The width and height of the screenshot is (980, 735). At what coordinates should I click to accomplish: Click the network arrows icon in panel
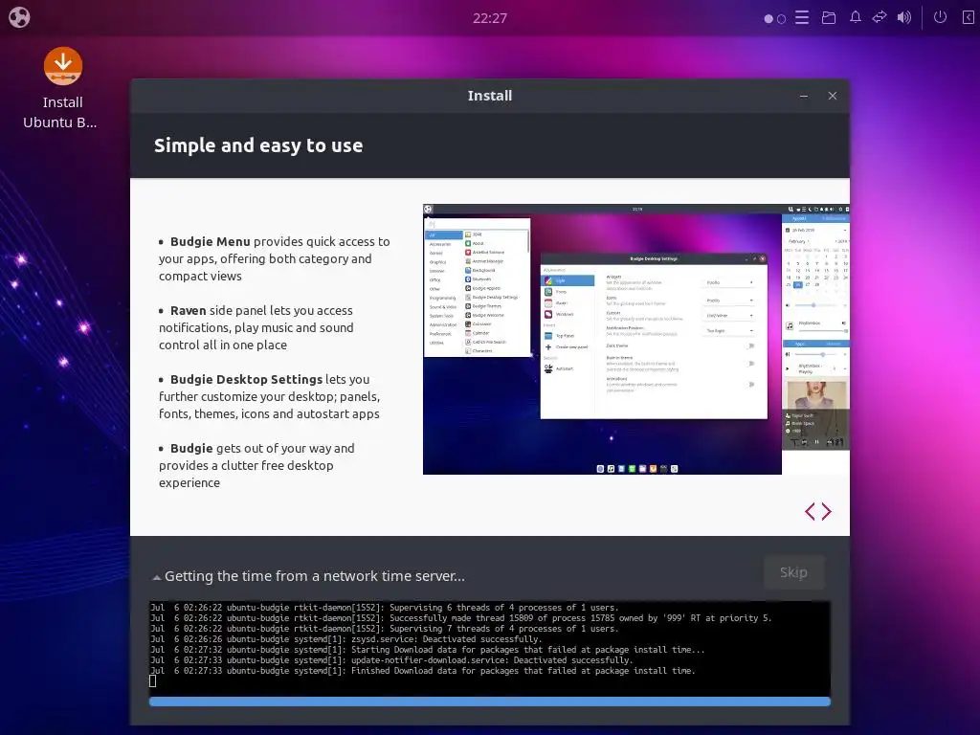pos(880,17)
